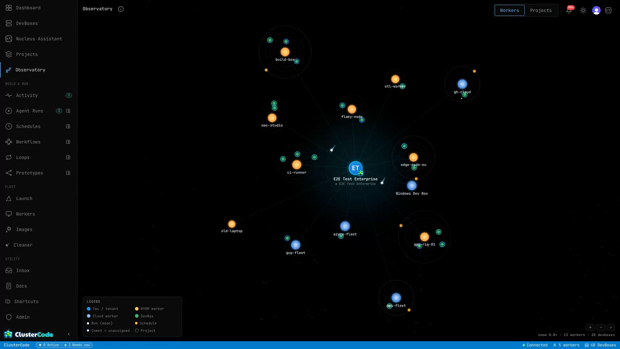Open the Cleaner tool
The width and height of the screenshot is (620, 349).
click(38, 245)
